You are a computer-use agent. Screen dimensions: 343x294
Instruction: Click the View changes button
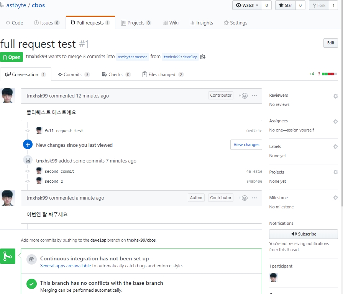(x=246, y=145)
